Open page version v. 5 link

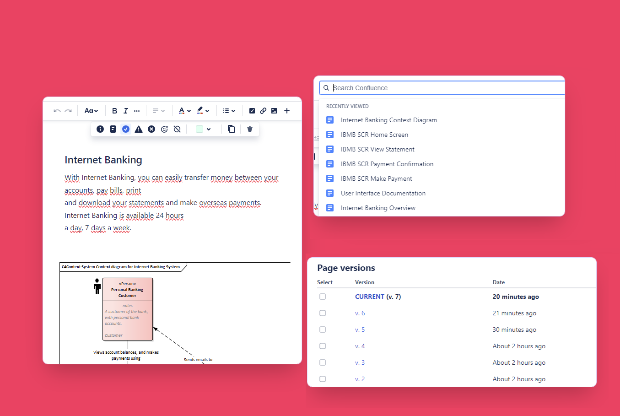[360, 330]
